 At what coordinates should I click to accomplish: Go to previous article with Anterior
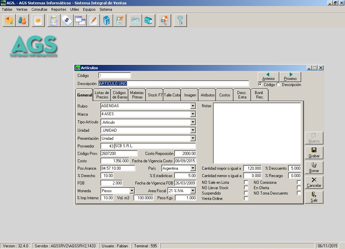269,77
